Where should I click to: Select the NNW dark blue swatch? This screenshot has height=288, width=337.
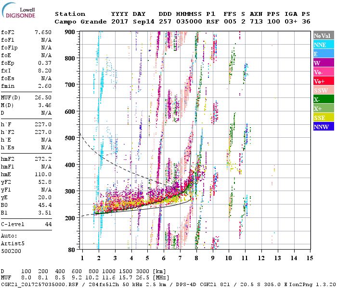324,126
